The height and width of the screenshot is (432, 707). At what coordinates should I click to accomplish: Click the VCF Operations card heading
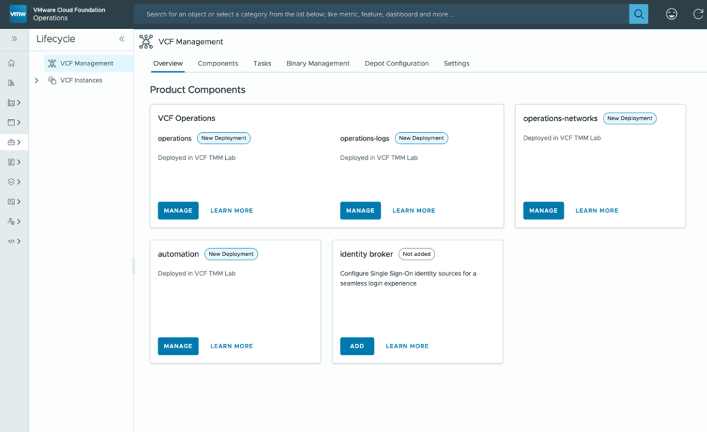(x=187, y=118)
